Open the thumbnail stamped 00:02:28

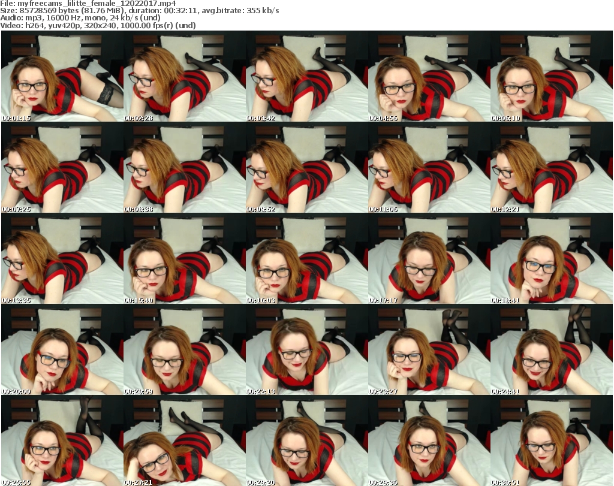coord(185,76)
